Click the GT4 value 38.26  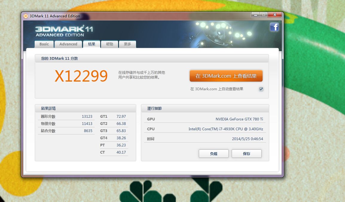(x=121, y=138)
